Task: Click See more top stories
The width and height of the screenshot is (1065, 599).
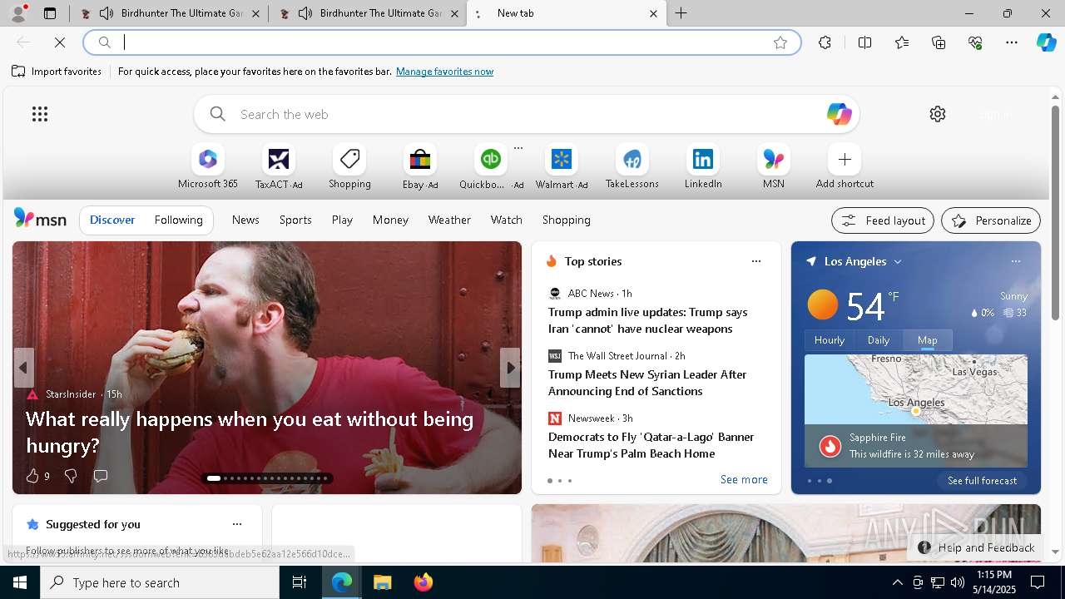Action: click(744, 479)
